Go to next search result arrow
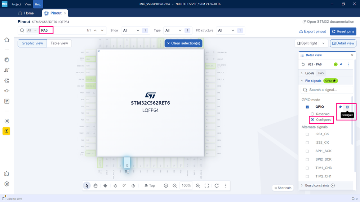 pos(102,30)
